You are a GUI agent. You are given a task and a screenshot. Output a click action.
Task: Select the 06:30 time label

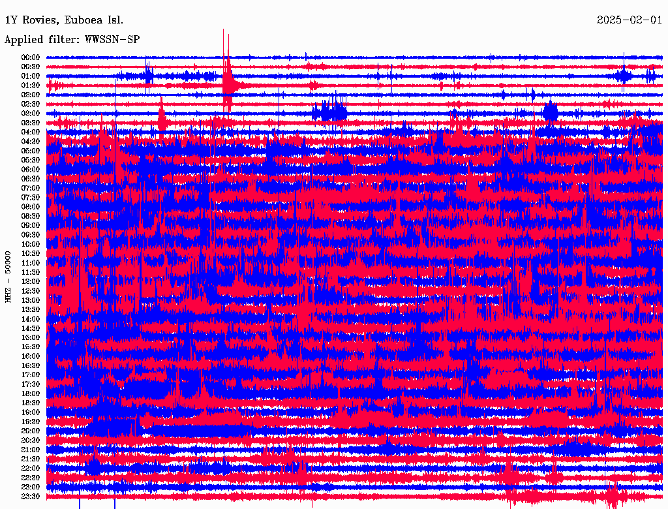click(31, 179)
